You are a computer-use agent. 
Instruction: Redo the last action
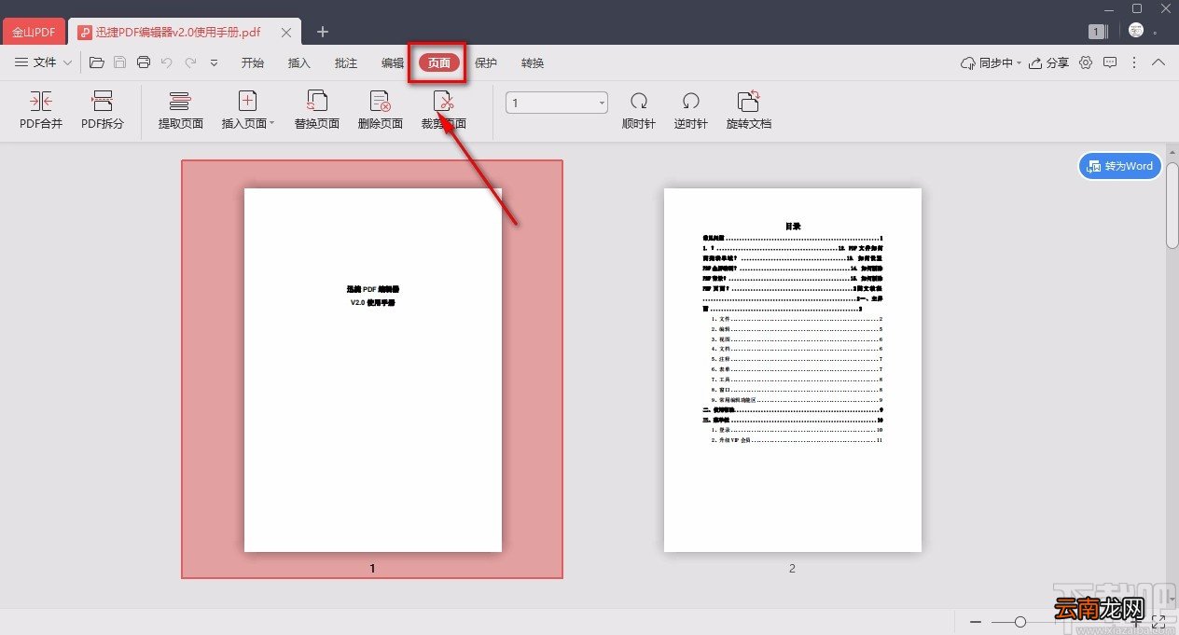pyautogui.click(x=190, y=62)
